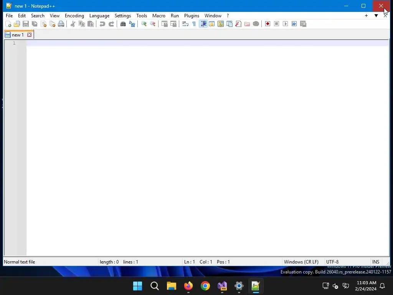Cut selection with the scissors icon

pyautogui.click(x=73, y=24)
